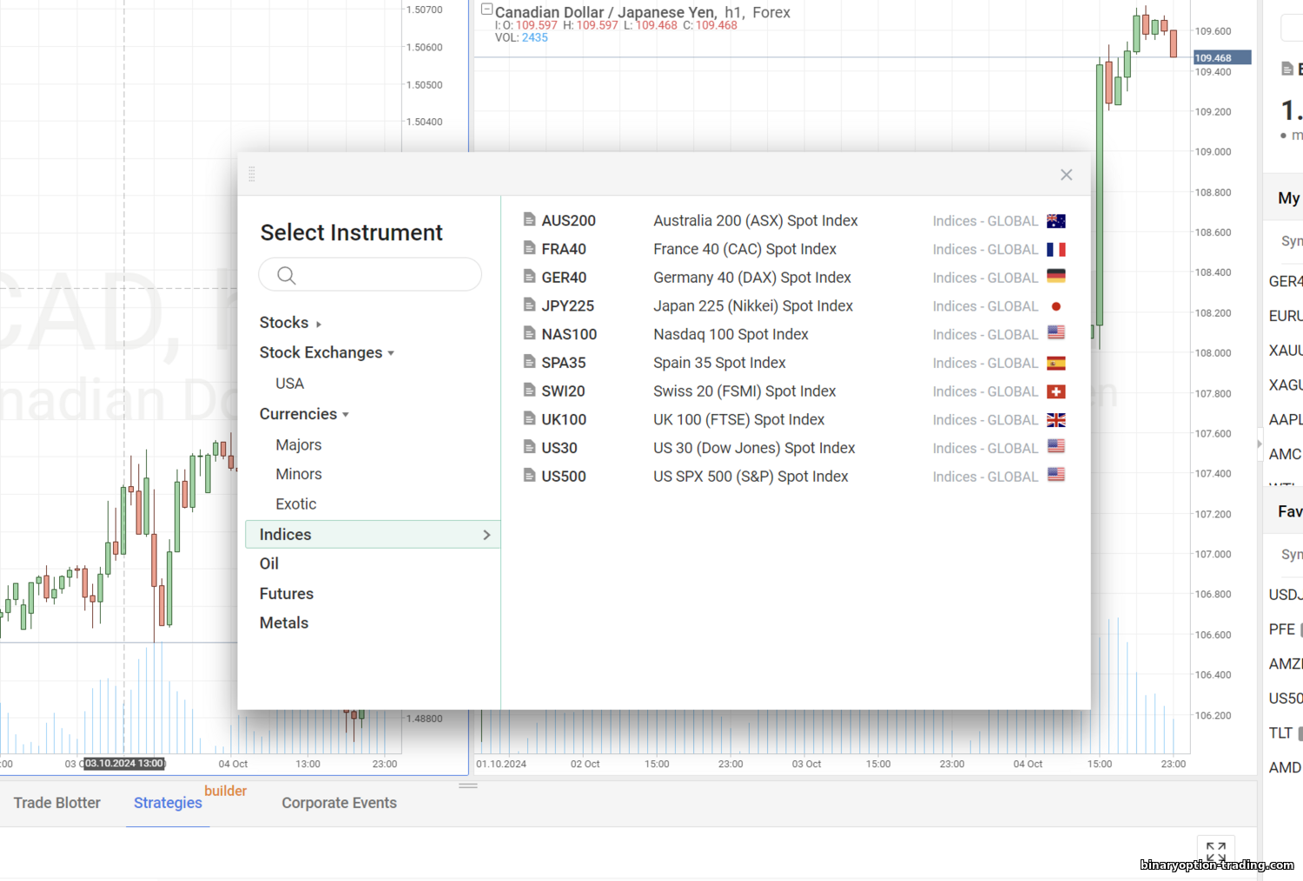Select Swiss 20 (FSMI) Spot Index
Image resolution: width=1303 pixels, height=881 pixels.
(x=744, y=391)
